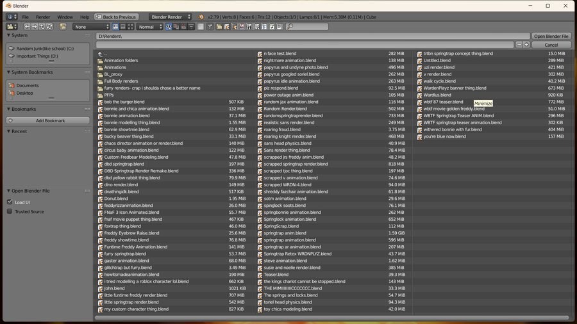Switch to long list display mode
This screenshot has height=324, width=577.
123,27
